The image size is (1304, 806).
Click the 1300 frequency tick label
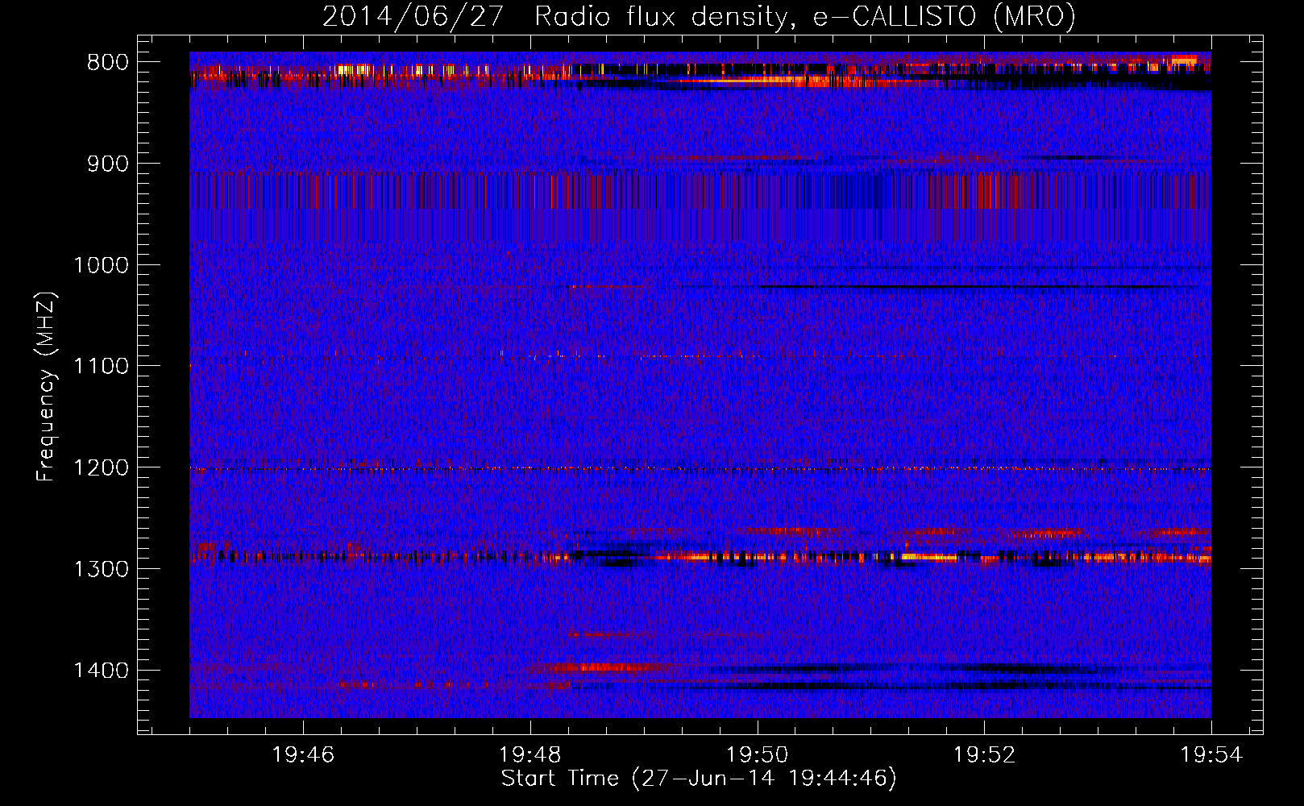coord(102,569)
